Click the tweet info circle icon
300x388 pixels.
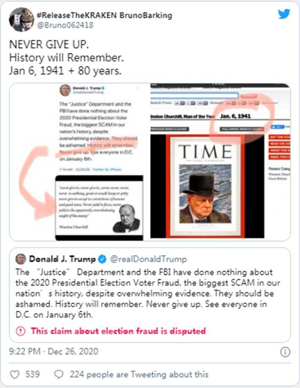point(285,352)
